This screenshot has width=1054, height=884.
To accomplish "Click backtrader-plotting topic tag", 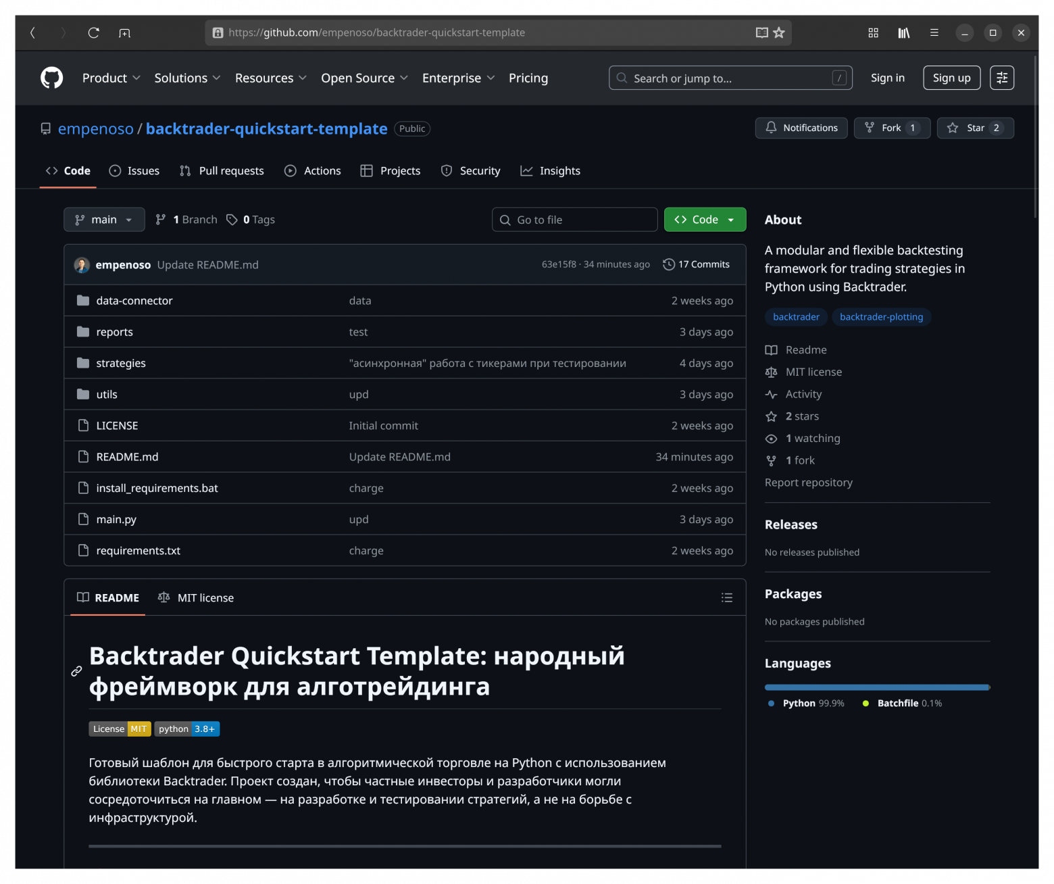I will click(x=881, y=317).
